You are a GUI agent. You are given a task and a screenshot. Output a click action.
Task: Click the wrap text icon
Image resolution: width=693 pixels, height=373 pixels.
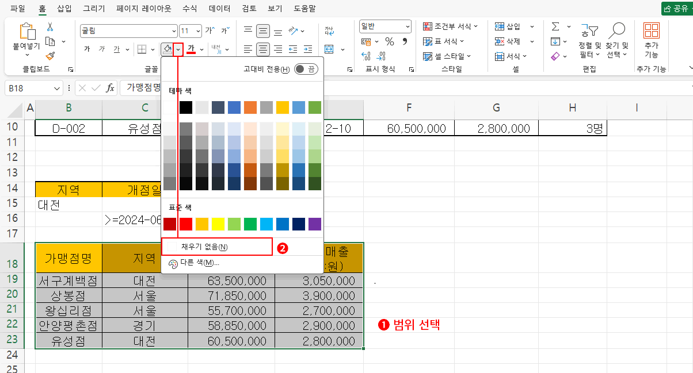click(x=329, y=30)
